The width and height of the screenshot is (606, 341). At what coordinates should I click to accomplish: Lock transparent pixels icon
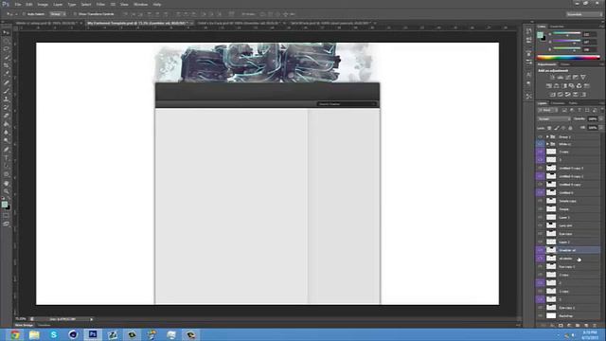click(x=549, y=128)
